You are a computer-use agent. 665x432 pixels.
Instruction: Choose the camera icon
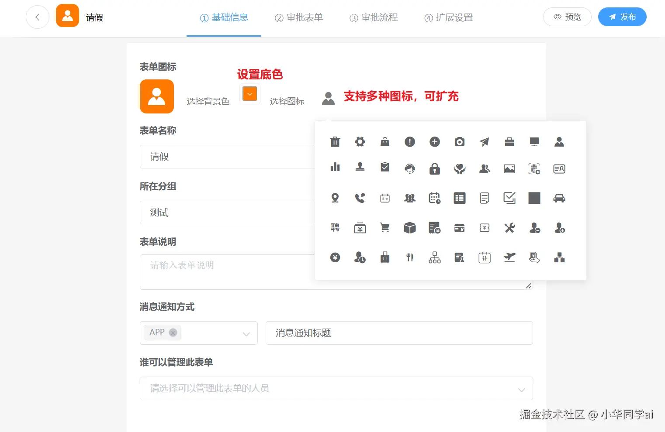460,142
